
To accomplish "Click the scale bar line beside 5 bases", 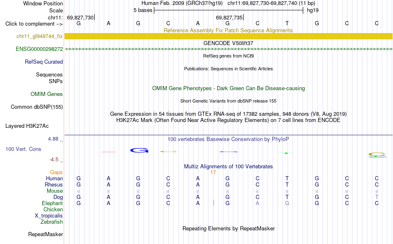I will pyautogui.click(x=229, y=10).
